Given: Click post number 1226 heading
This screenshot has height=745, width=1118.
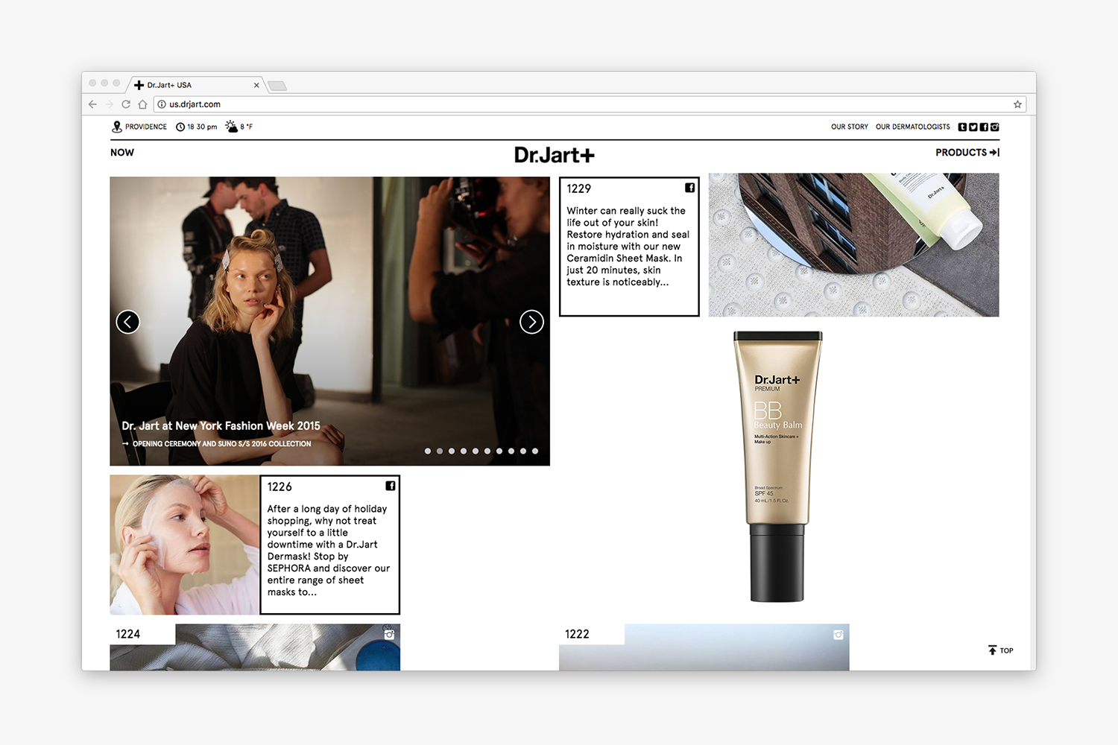Looking at the screenshot, I should [x=280, y=487].
